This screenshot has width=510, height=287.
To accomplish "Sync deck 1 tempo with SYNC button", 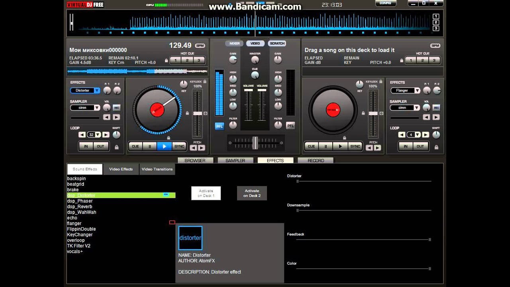I will click(x=179, y=146).
